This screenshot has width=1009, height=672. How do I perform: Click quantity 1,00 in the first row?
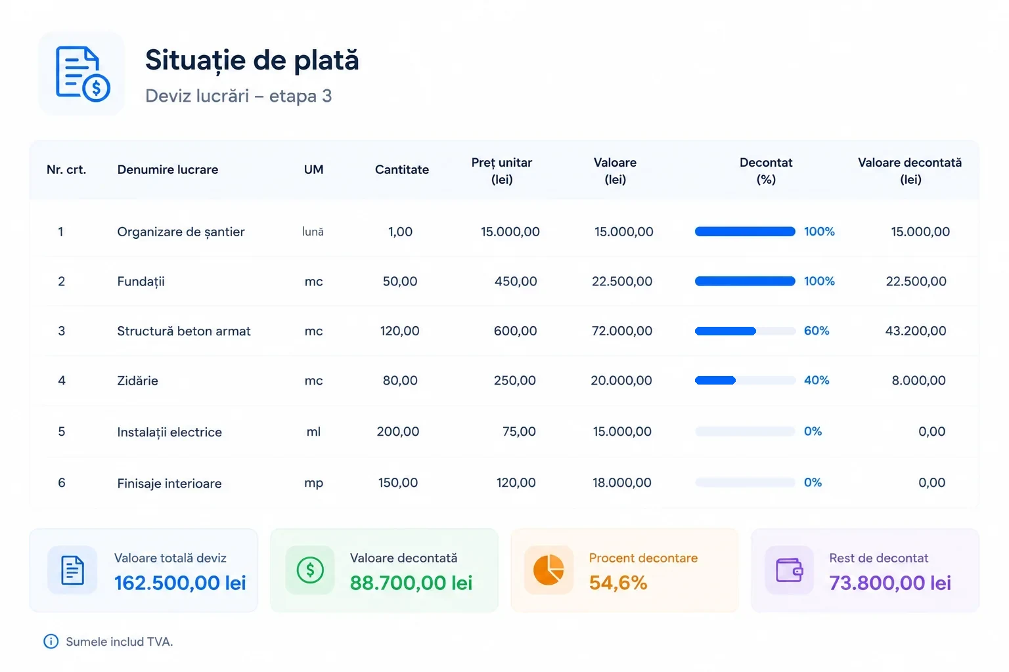tap(400, 232)
